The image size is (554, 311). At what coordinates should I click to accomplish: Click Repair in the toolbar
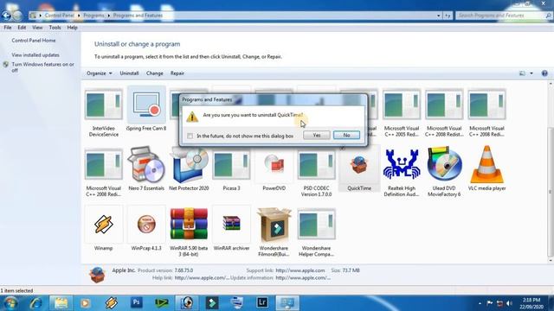177,73
